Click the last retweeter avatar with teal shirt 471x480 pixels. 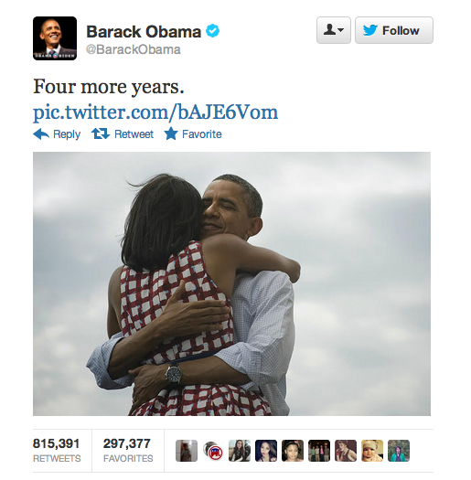pyautogui.click(x=399, y=451)
